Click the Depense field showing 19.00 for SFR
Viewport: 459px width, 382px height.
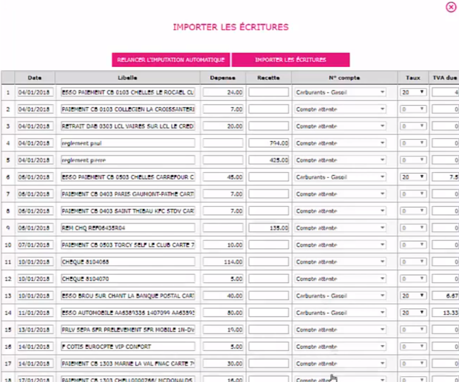click(223, 329)
